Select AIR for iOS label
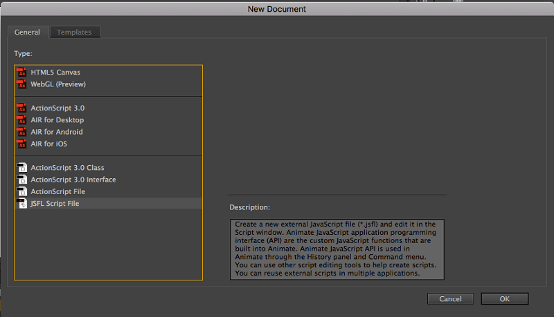The image size is (554, 317). click(48, 144)
